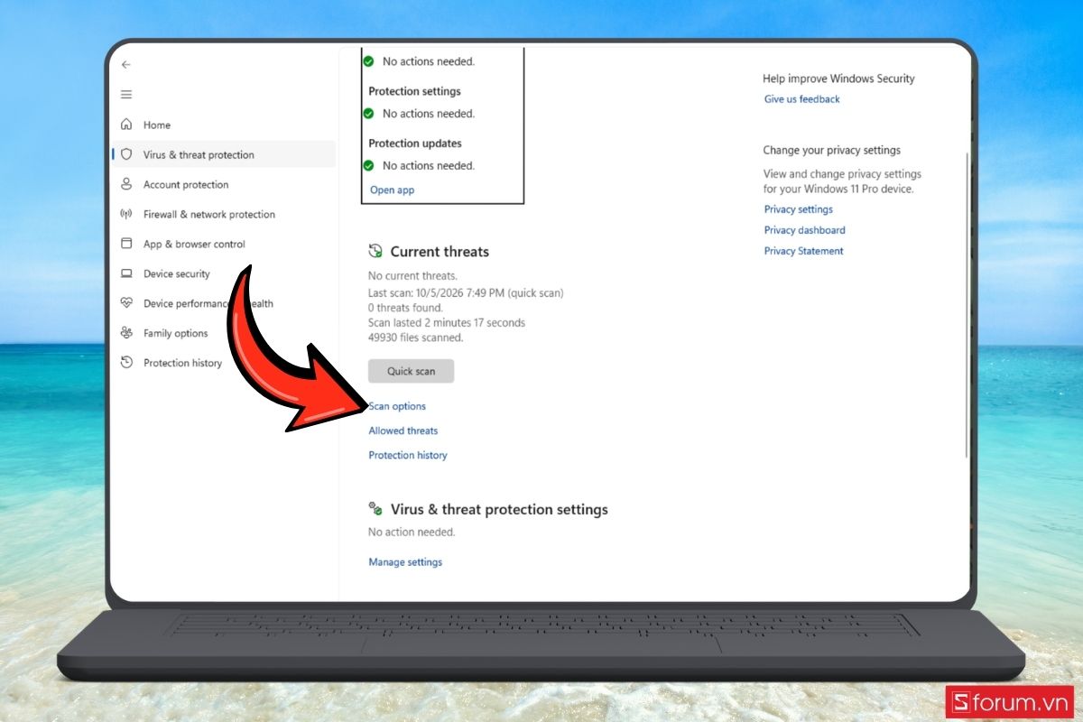The image size is (1083, 722).
Task: Click the Firewall & network signal icon
Action: point(126,214)
